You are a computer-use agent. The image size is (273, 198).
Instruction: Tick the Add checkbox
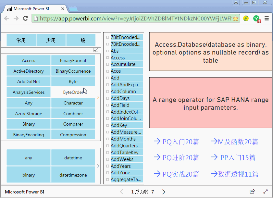[x=107, y=78]
